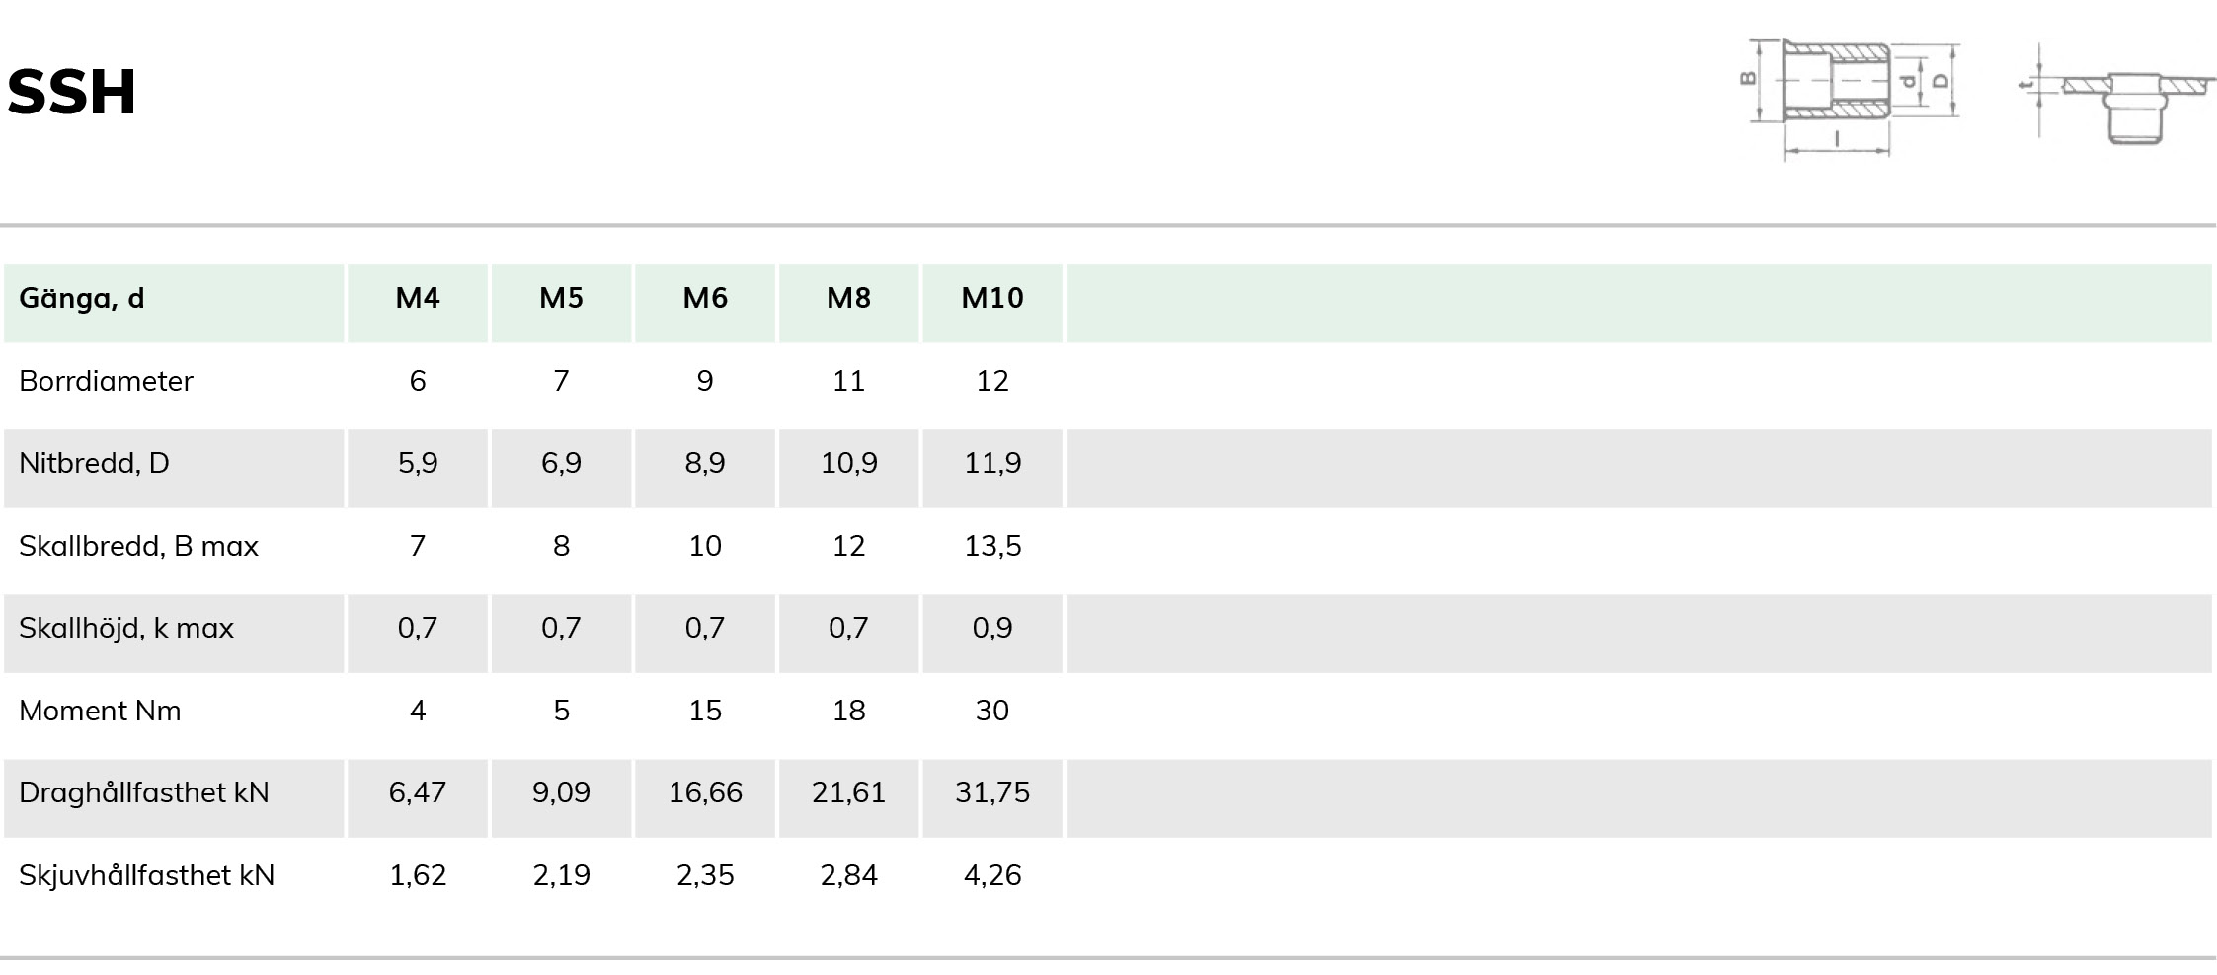Select the M5 column header
Image resolution: width=2217 pixels, height=975 pixels.
561,298
